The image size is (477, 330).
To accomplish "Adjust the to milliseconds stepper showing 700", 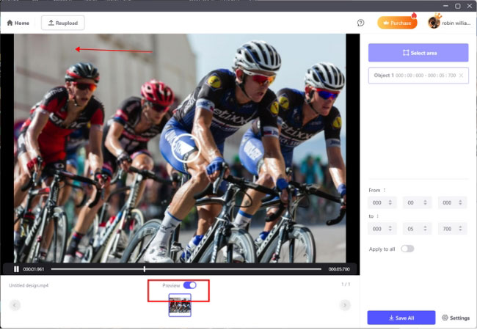I will (462, 228).
